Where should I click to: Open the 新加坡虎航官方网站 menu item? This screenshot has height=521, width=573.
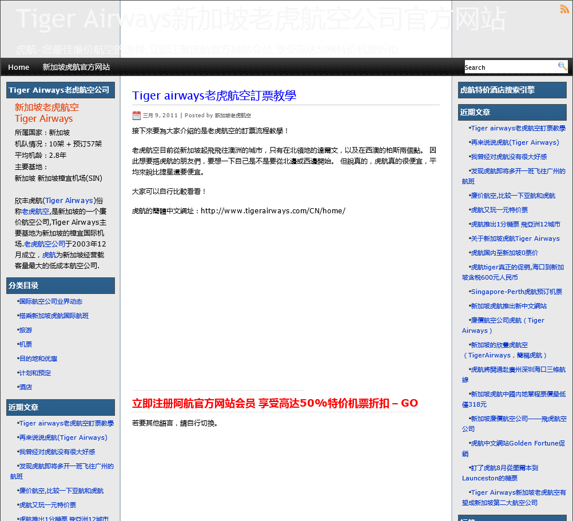click(x=76, y=67)
